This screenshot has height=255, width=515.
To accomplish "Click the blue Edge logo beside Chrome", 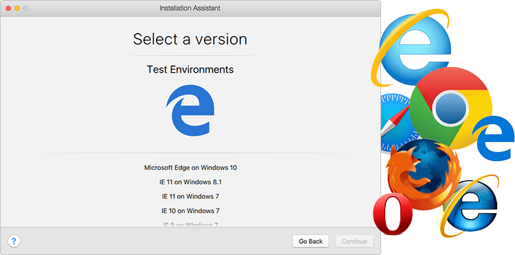I will pyautogui.click(x=494, y=138).
